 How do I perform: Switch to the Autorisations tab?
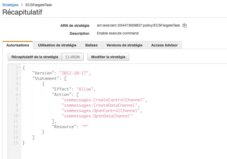pyautogui.click(x=18, y=45)
